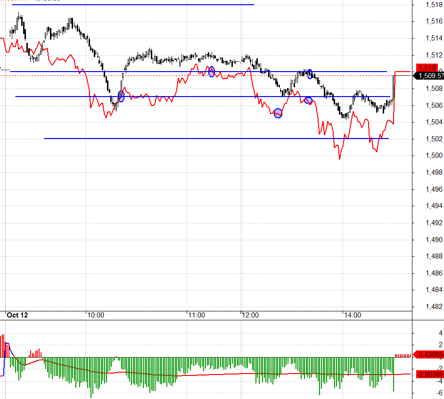Click the blue circle marker near 11:10
The image size is (444, 399).
(x=212, y=72)
